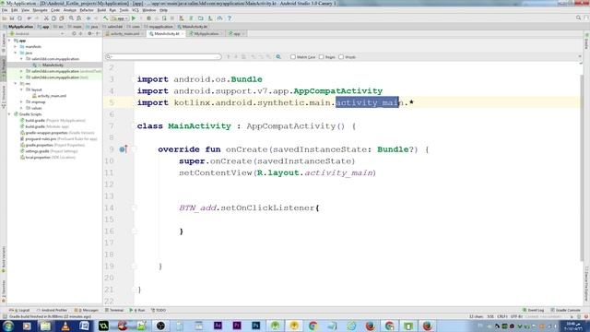This screenshot has height=332, width=590.
Task: Toggle the Words checkbox
Action: coord(341,57)
